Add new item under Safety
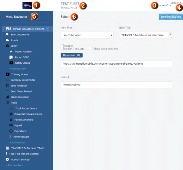The height and width of the screenshot is (170, 183). click(18, 69)
